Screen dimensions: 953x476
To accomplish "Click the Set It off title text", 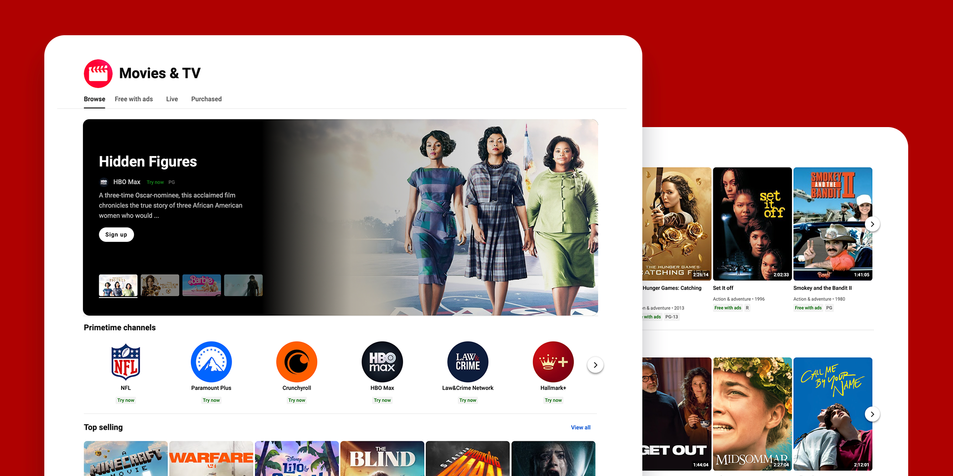I will pos(723,288).
